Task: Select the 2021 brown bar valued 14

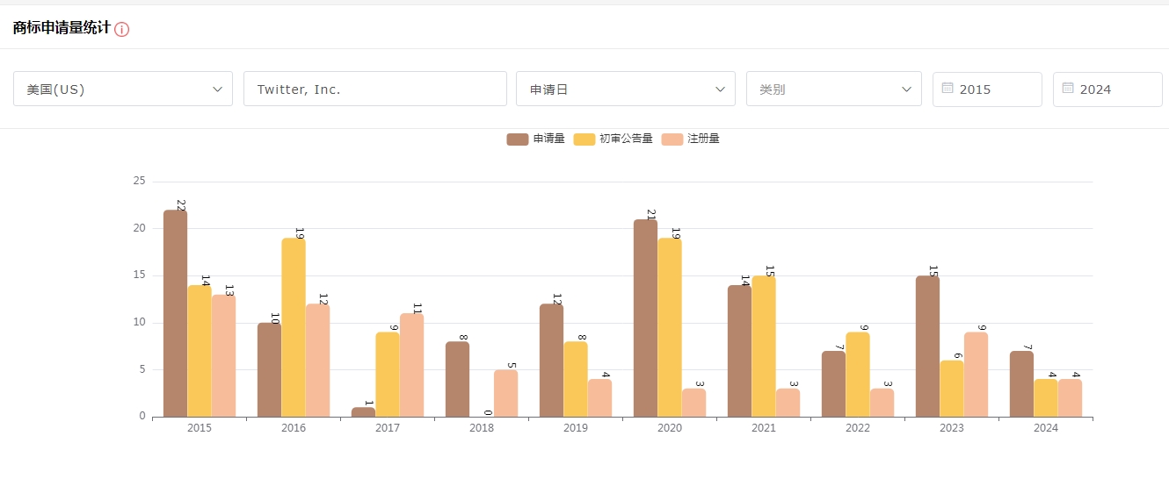Action: (x=739, y=351)
